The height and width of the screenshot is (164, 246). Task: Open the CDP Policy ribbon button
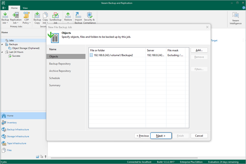27,18
